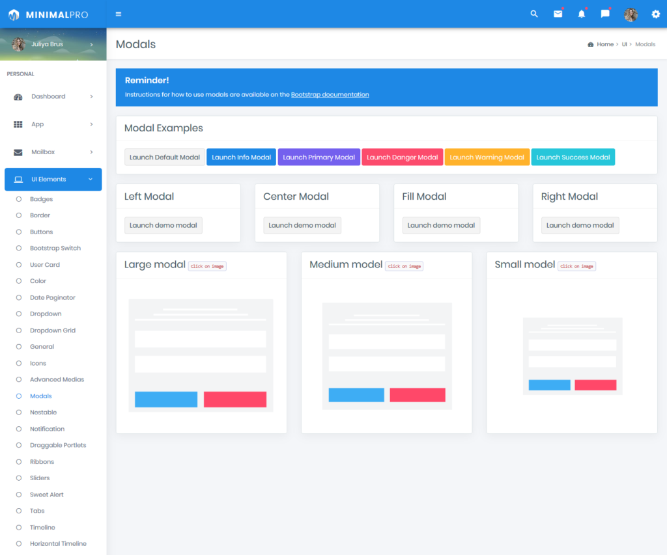Open Sliders menu item
Screen dimensions: 667x555
[x=40, y=478]
